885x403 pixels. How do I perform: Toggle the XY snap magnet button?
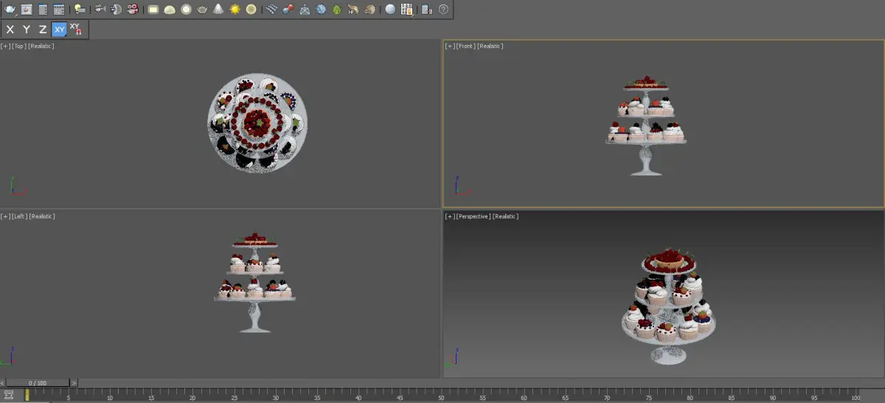pyautogui.click(x=76, y=30)
